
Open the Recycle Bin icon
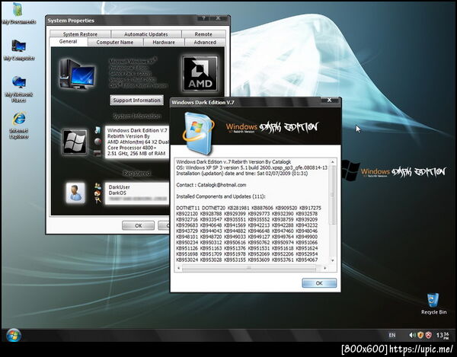pyautogui.click(x=433, y=304)
